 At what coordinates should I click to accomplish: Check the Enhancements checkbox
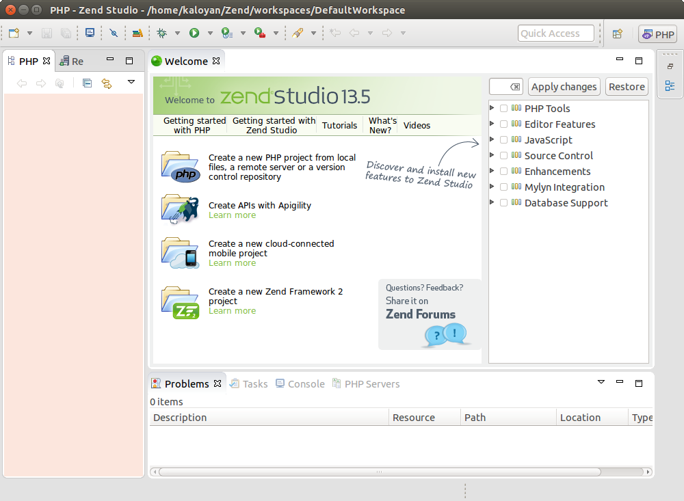(503, 172)
